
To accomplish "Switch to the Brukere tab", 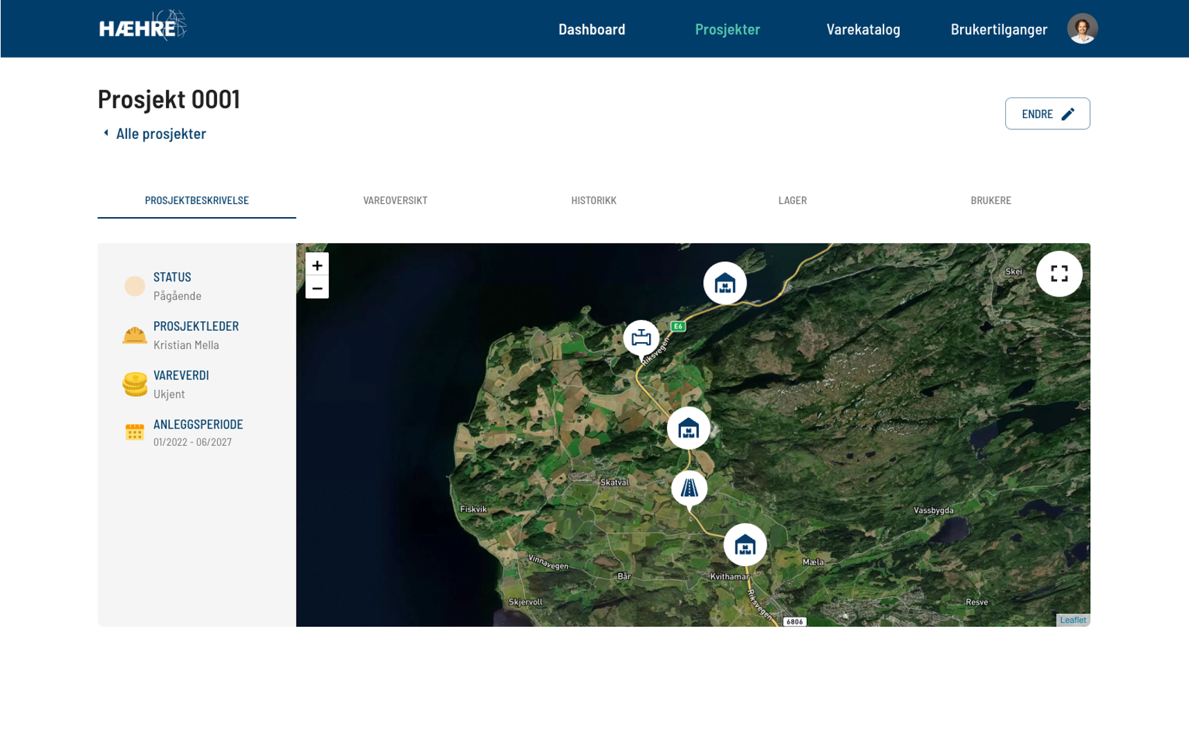I will coord(991,200).
